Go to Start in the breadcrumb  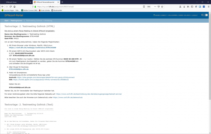[x=6, y=21]
